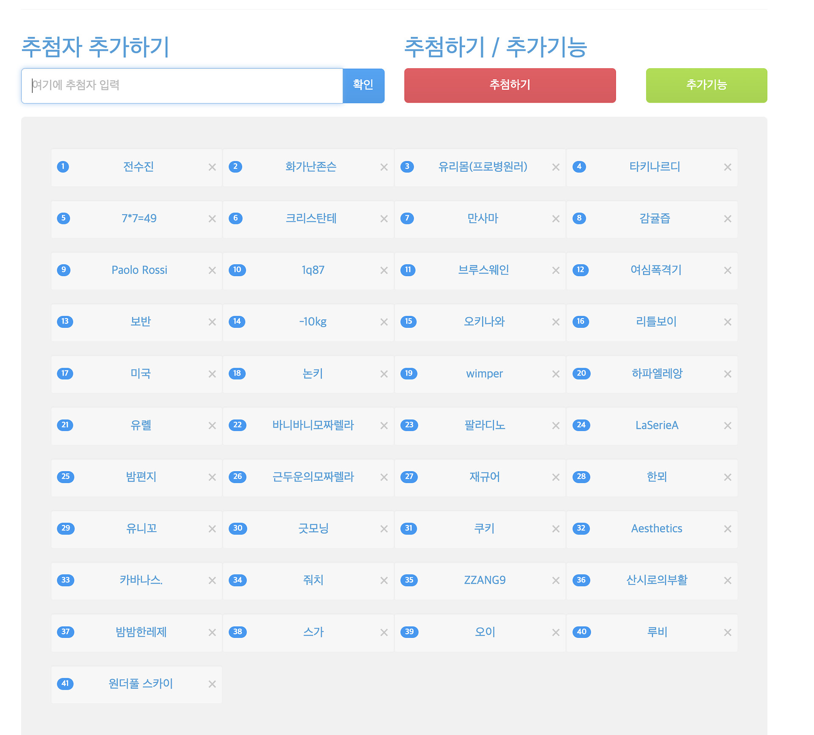Remove wimper using its X icon
This screenshot has height=735, width=814.
point(555,374)
